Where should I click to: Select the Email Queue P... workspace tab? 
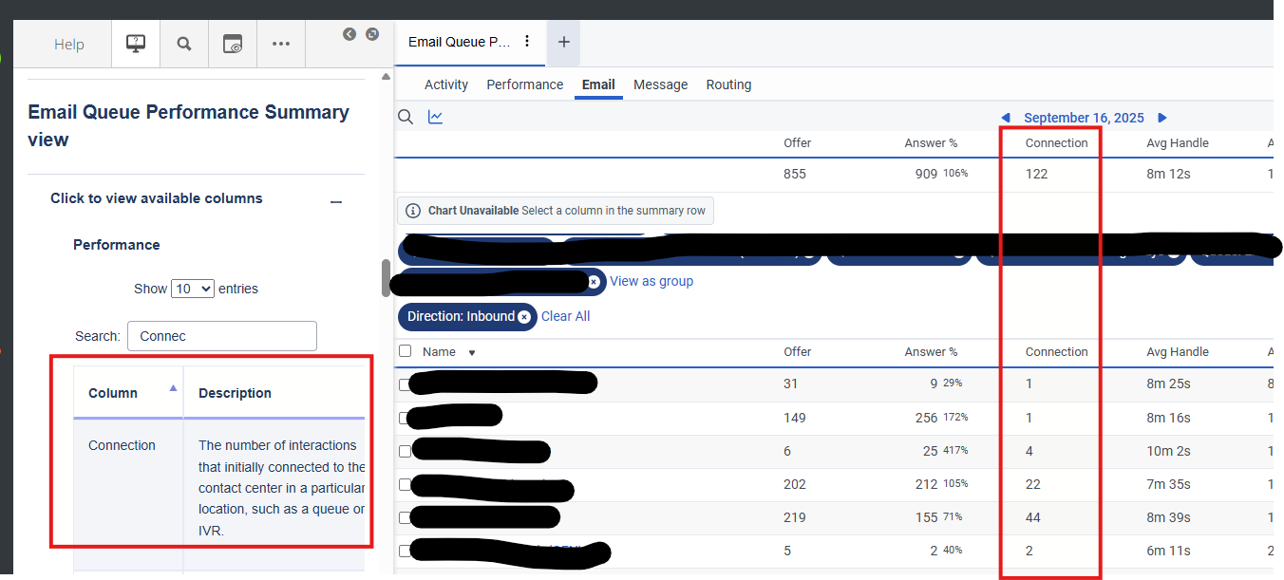pos(460,42)
